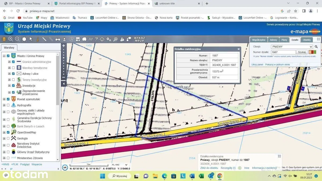Enable the Hydrografia layer checkbox

(8, 105)
